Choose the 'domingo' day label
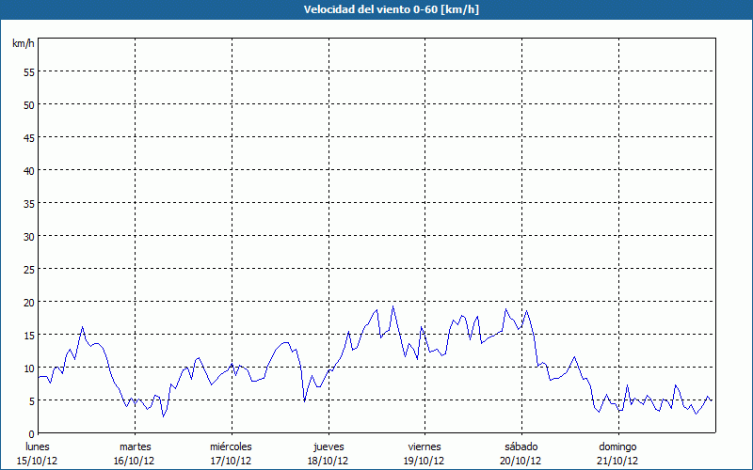This screenshot has width=753, height=470. pyautogui.click(x=617, y=446)
